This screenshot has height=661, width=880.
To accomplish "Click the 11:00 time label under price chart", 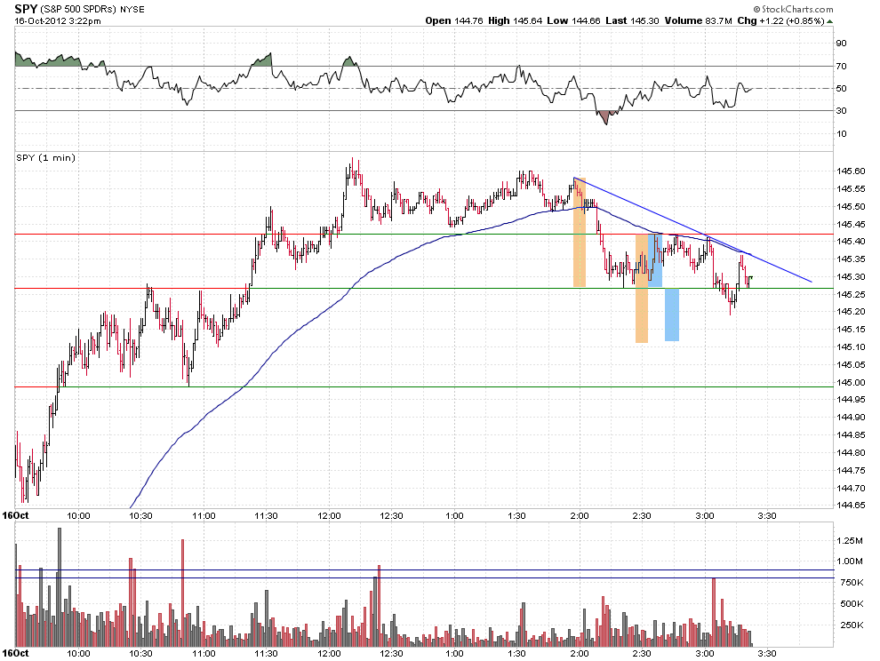I will (204, 515).
